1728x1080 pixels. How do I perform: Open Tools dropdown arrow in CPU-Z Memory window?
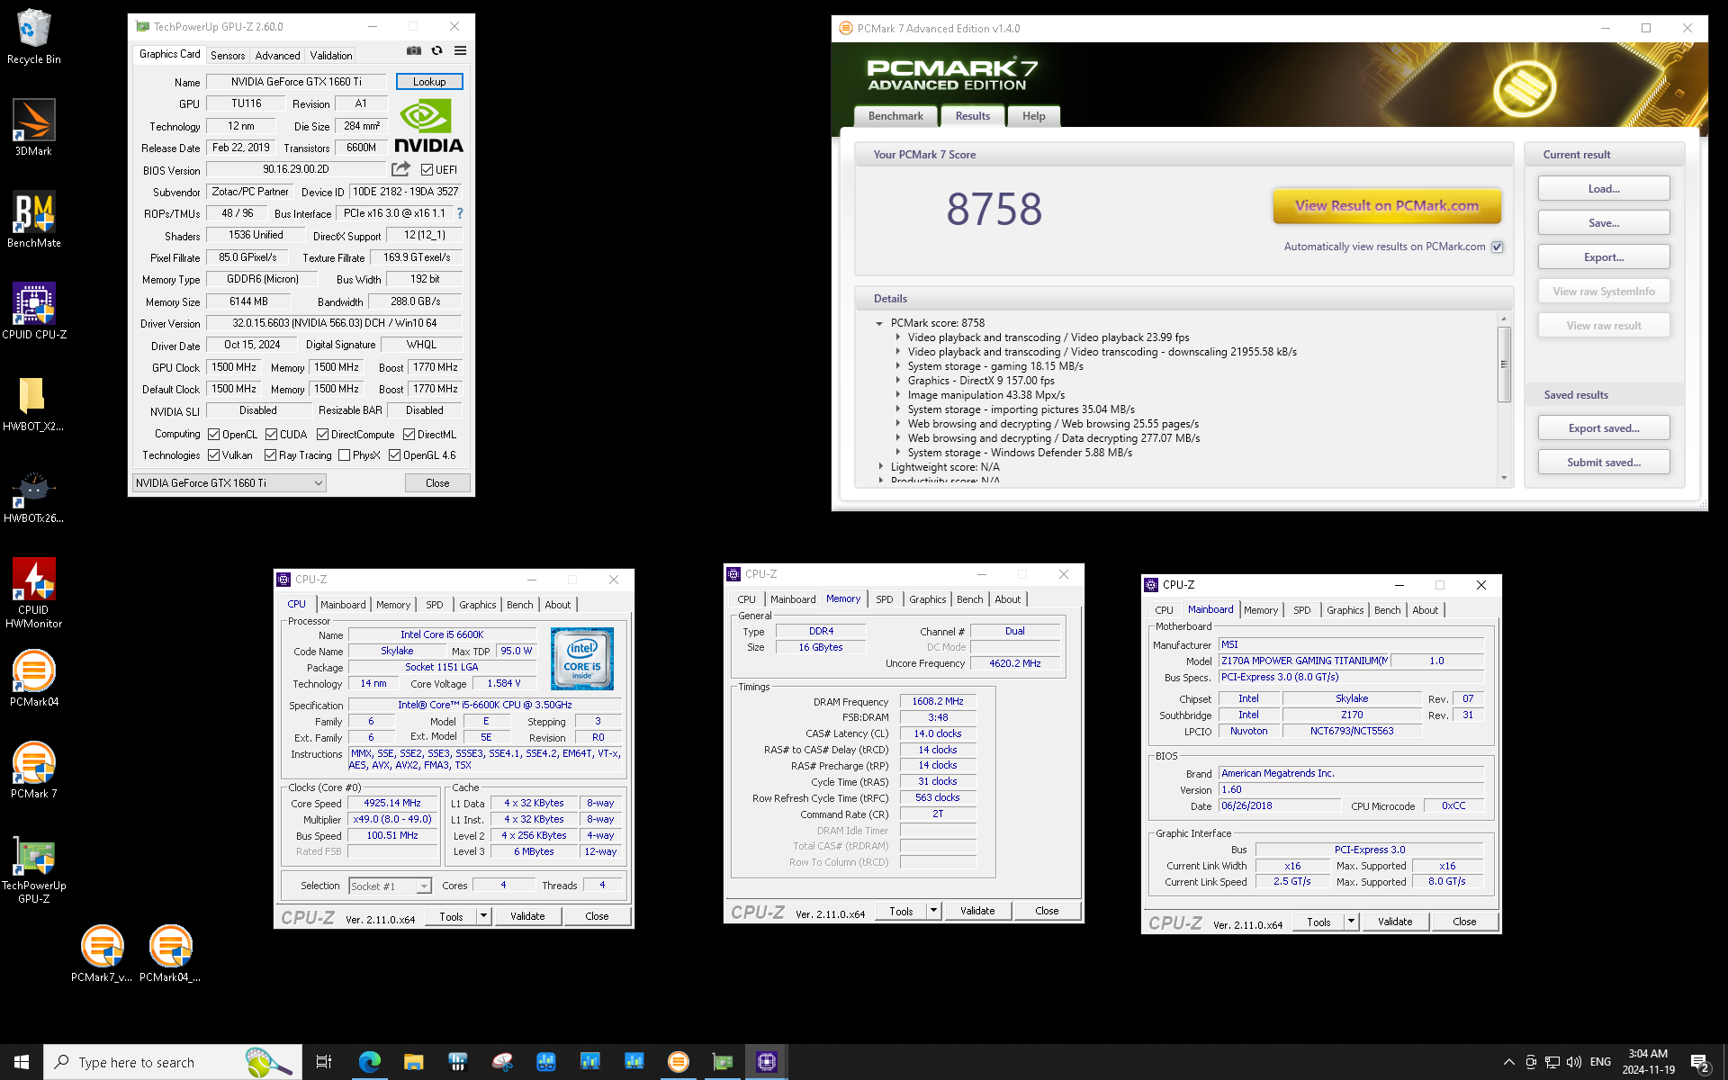(933, 911)
